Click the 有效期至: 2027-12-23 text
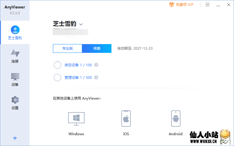 [x=135, y=48]
